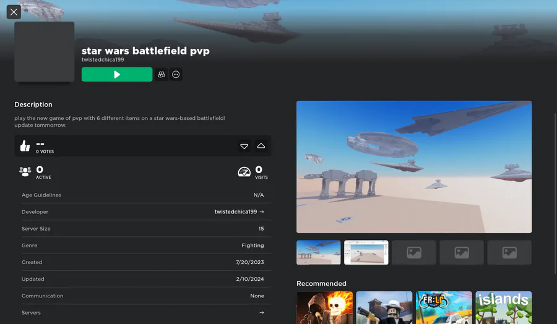This screenshot has width=557, height=324.
Task: Open the invite friends icon next to Play
Action: 162,75
